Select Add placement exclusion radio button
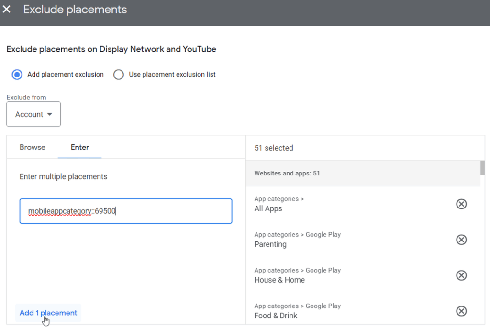 17,75
